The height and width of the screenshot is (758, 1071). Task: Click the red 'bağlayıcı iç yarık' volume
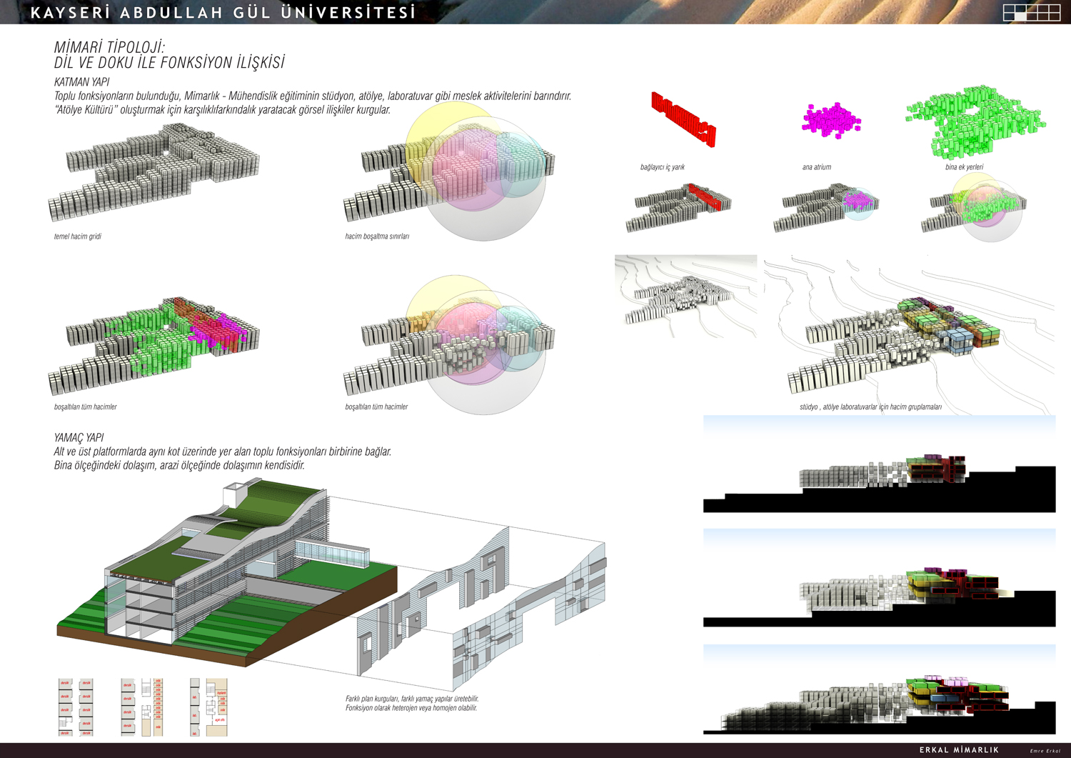pos(683,119)
